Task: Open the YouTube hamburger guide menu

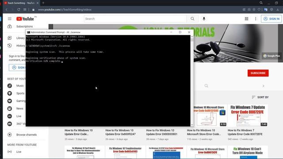Action: [10, 19]
